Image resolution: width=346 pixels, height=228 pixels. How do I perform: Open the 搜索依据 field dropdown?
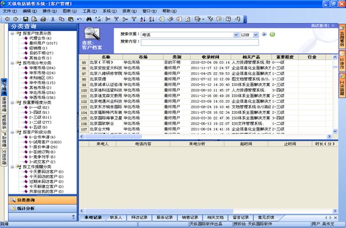(x=236, y=35)
